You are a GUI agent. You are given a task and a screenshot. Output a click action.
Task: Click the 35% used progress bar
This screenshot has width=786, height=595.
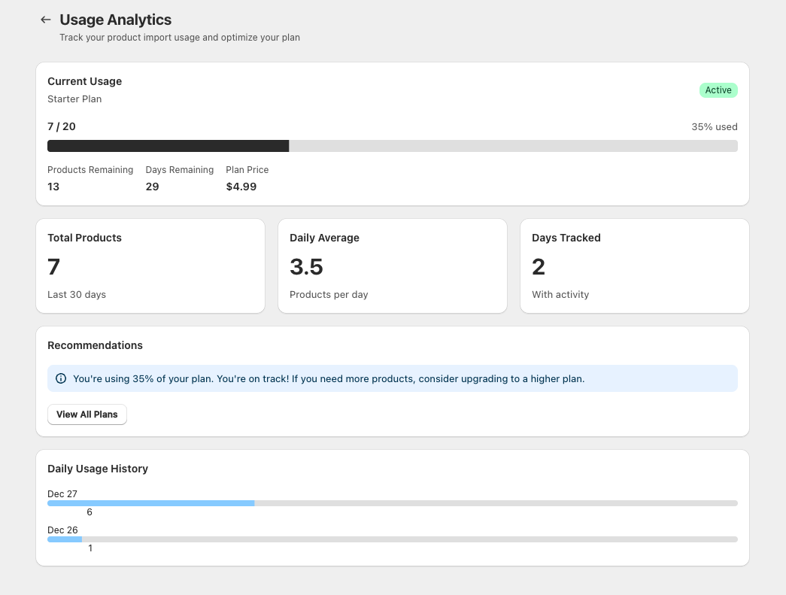[x=393, y=145]
